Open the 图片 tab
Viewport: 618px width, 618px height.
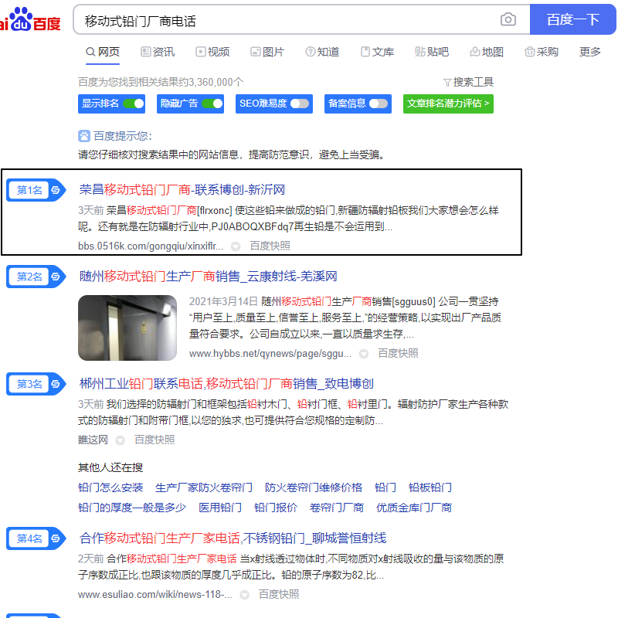pyautogui.click(x=267, y=52)
